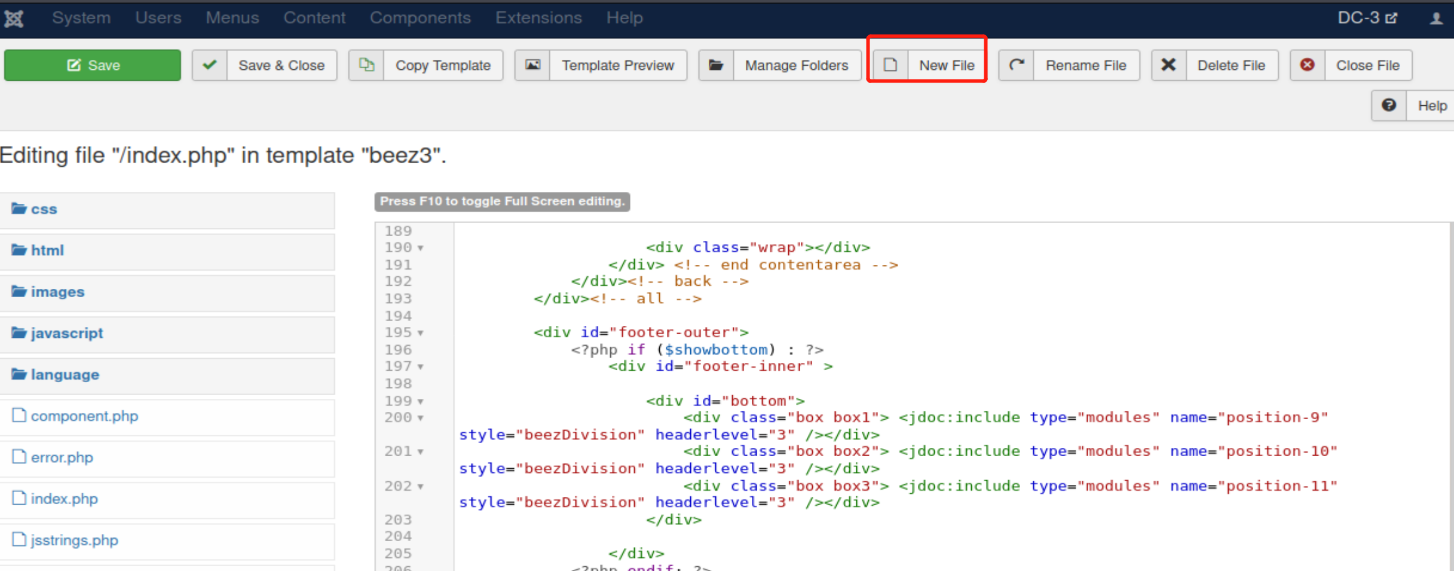
Task: Click the Press F10 Full Screen hint
Action: pyautogui.click(x=502, y=201)
